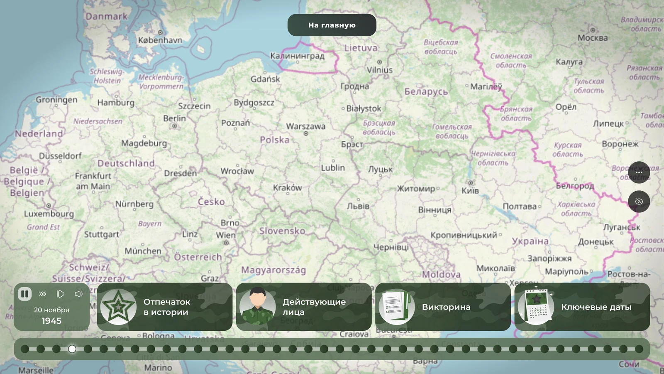The image size is (664, 374).
Task: Open the three-dots round button over the map
Action: click(639, 172)
